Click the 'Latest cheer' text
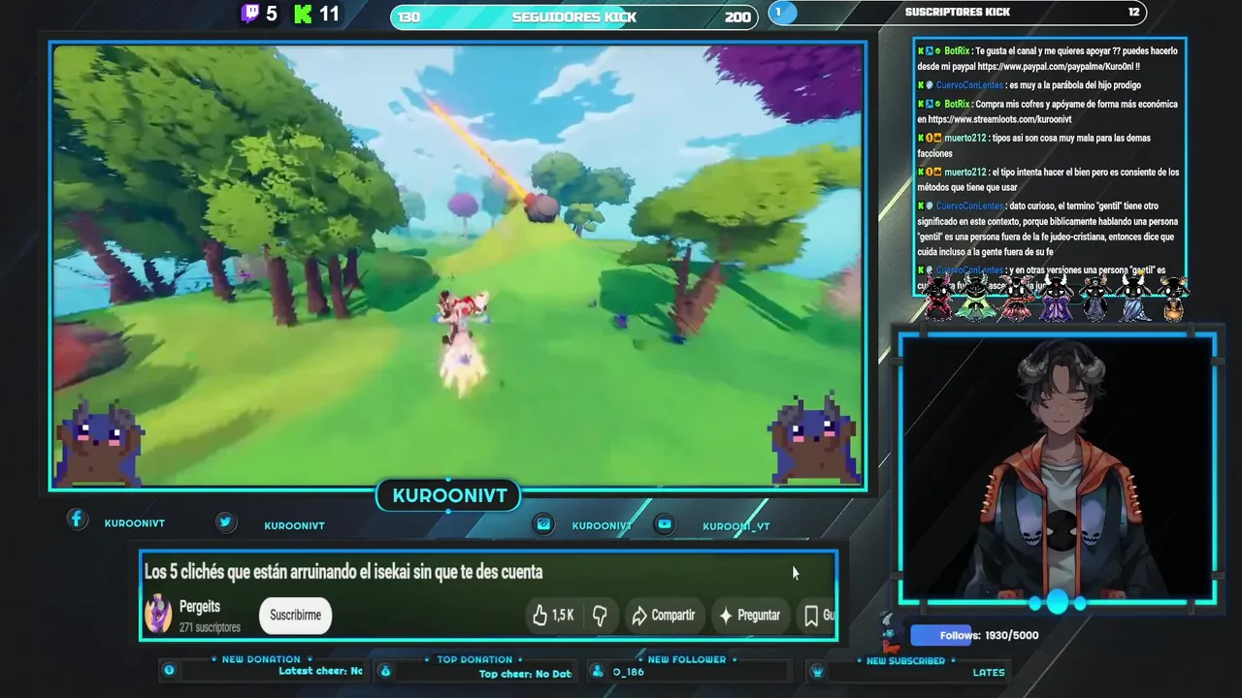1242x698 pixels. pyautogui.click(x=320, y=671)
